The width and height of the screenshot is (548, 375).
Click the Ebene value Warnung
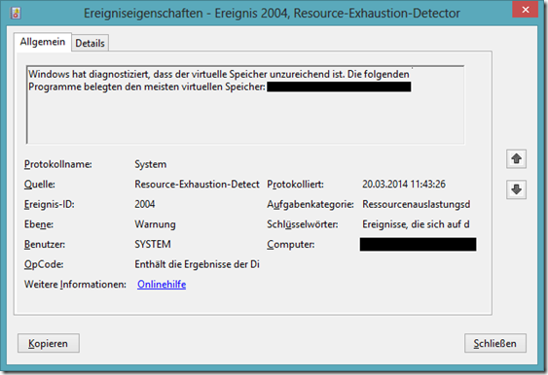click(155, 224)
